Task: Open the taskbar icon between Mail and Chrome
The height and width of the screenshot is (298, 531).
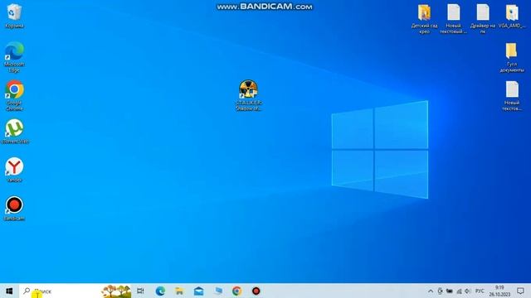Action: (218, 291)
